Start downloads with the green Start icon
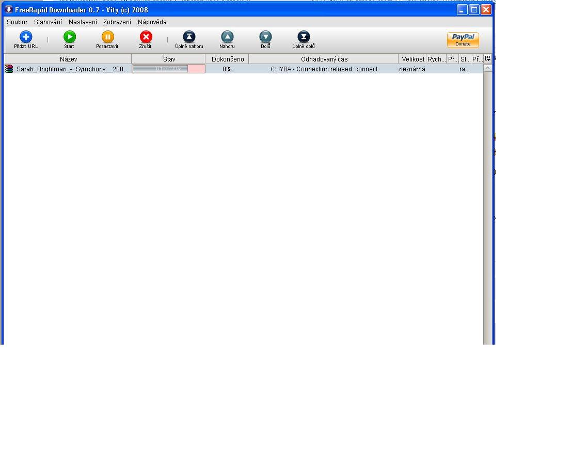This screenshot has width=587, height=449. (69, 37)
